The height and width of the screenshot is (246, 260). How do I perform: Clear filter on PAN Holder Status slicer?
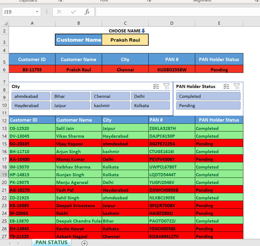click(x=237, y=86)
